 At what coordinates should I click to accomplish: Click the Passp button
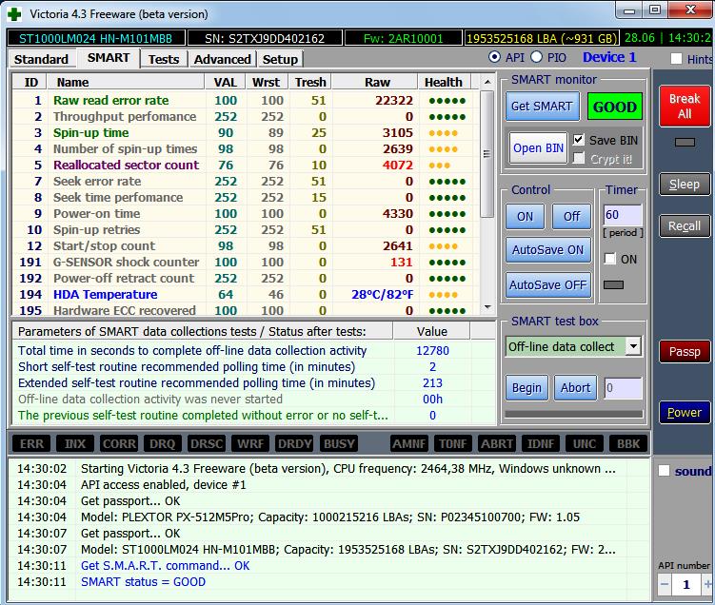tap(685, 352)
